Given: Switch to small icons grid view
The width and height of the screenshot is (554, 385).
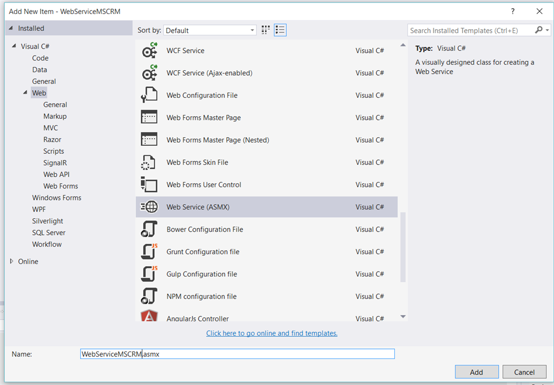Looking at the screenshot, I should [x=266, y=30].
